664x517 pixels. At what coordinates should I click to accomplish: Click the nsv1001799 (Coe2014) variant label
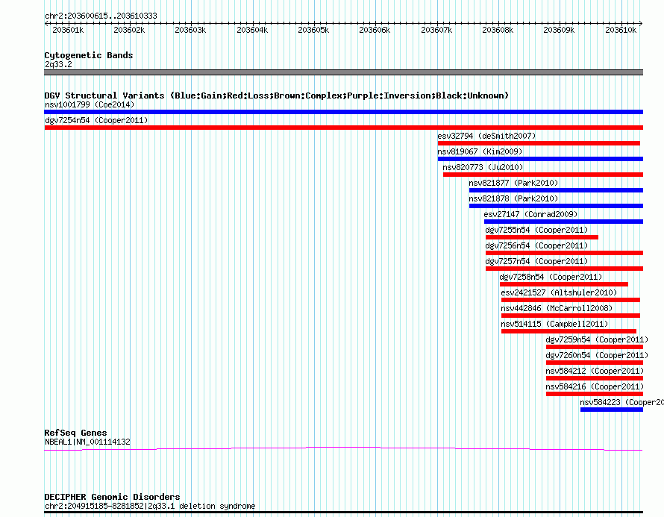tap(90, 104)
